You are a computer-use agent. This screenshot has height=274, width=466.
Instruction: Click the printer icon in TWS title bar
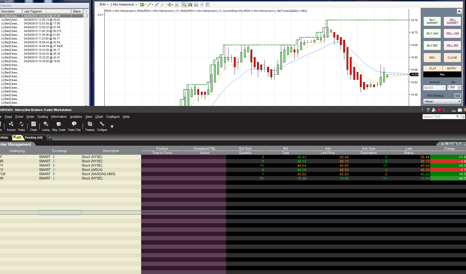[x=434, y=110]
